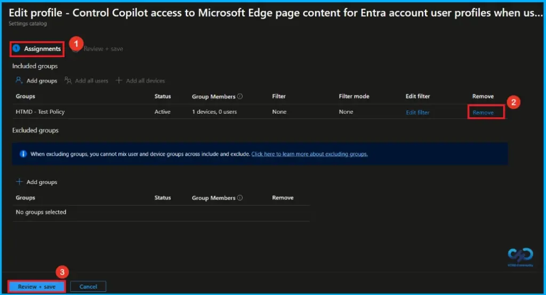Click the 'Edit filter' column header
Image resolution: width=546 pixels, height=295 pixels.
point(417,97)
